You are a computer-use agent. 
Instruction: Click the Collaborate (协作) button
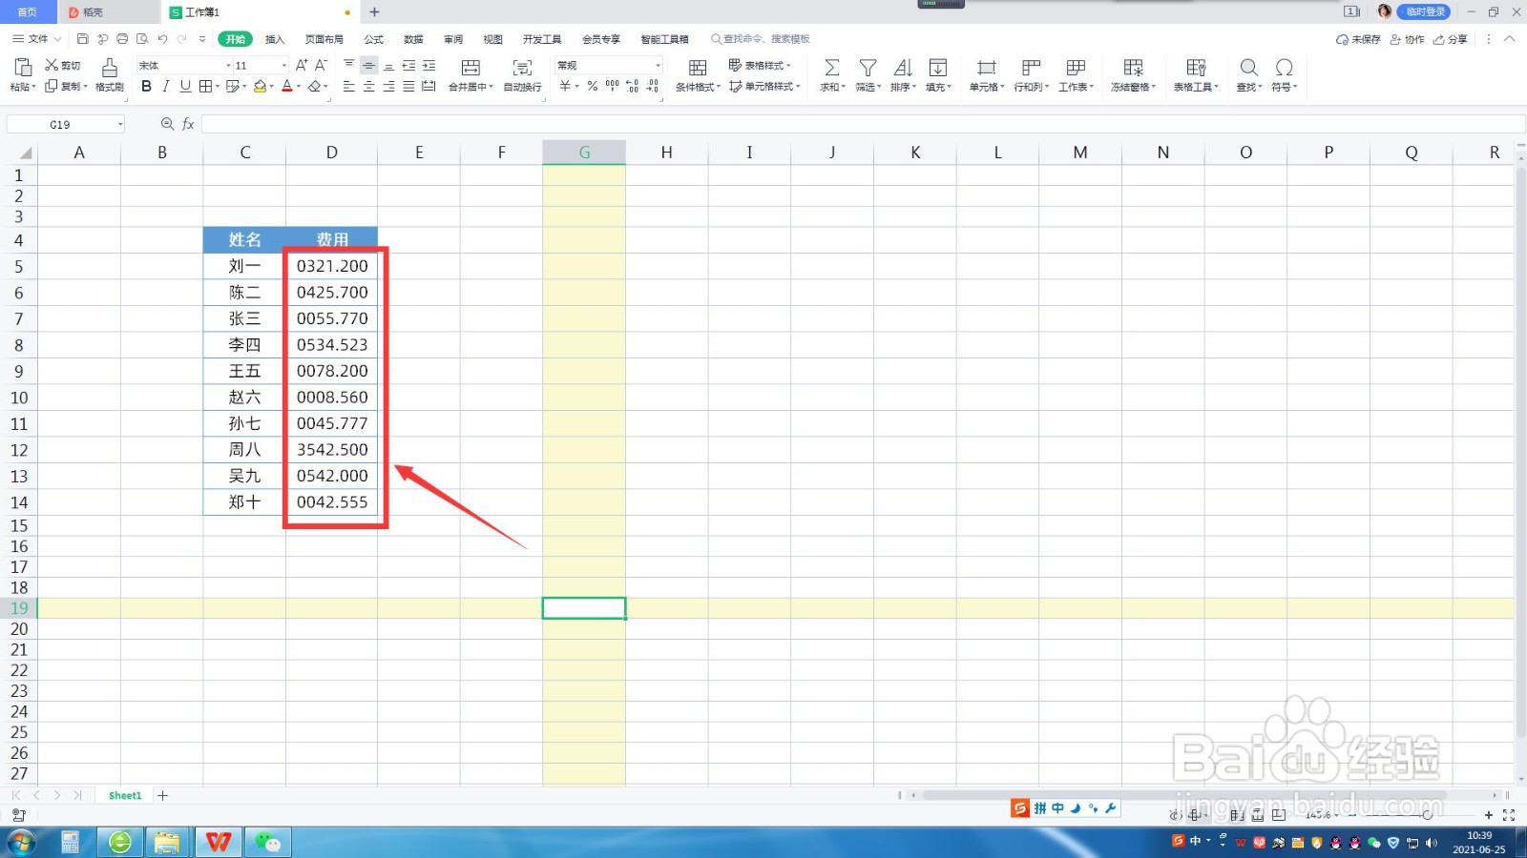1407,39
